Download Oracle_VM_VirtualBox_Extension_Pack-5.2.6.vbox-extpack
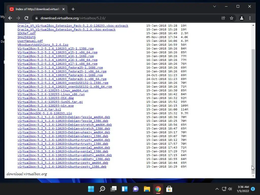This screenshot has height=195, width=260. pyautogui.click(x=67, y=29)
